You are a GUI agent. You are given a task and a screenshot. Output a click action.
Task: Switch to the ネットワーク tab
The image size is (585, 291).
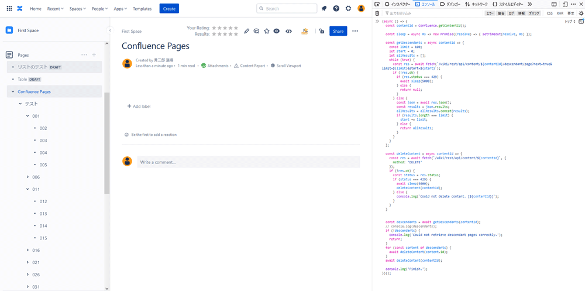click(x=476, y=4)
